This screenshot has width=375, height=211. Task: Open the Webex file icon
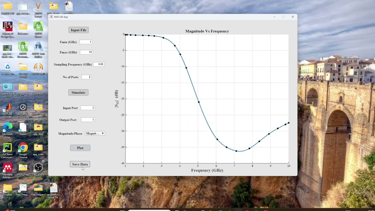click(x=23, y=129)
